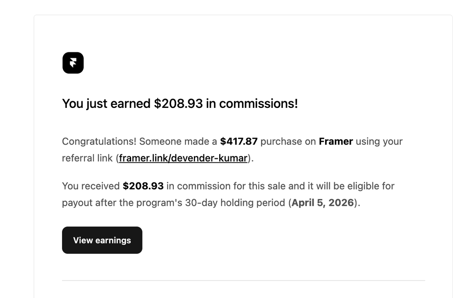The image size is (474, 298).
Task: Click the word Congratulations
Action: [99, 141]
